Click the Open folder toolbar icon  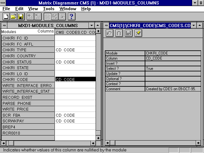pos(13,17)
